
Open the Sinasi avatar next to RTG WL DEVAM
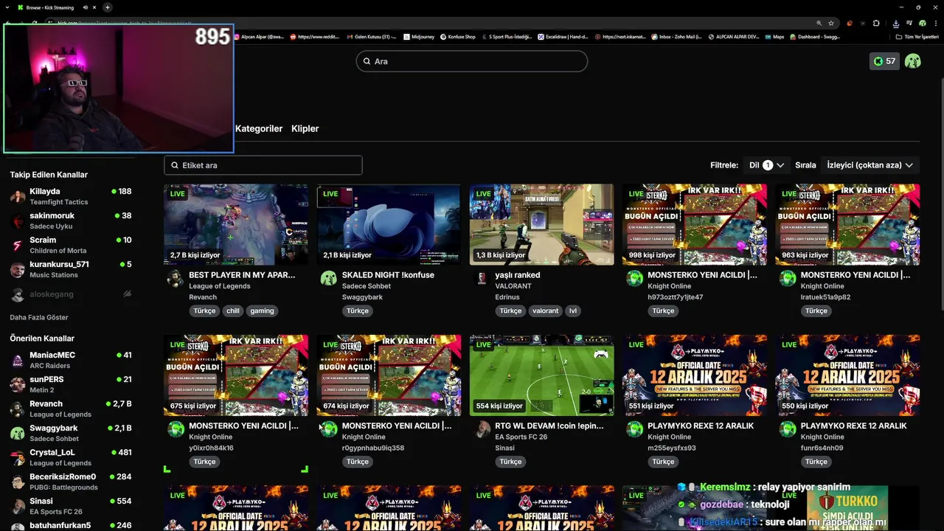pyautogui.click(x=482, y=428)
